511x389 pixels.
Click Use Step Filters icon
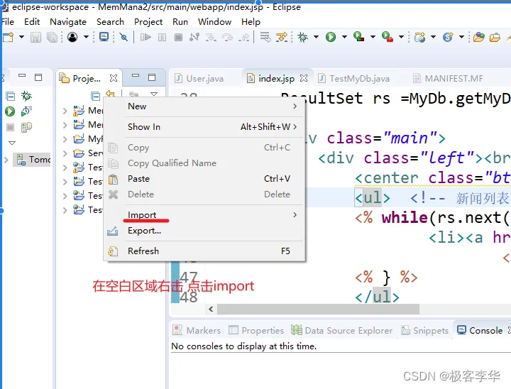282,37
